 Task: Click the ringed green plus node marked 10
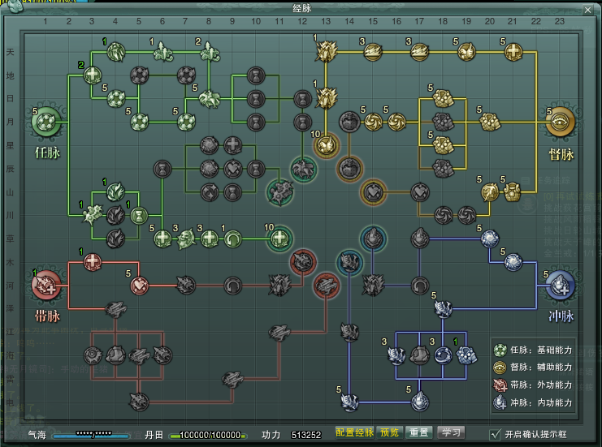point(279,239)
